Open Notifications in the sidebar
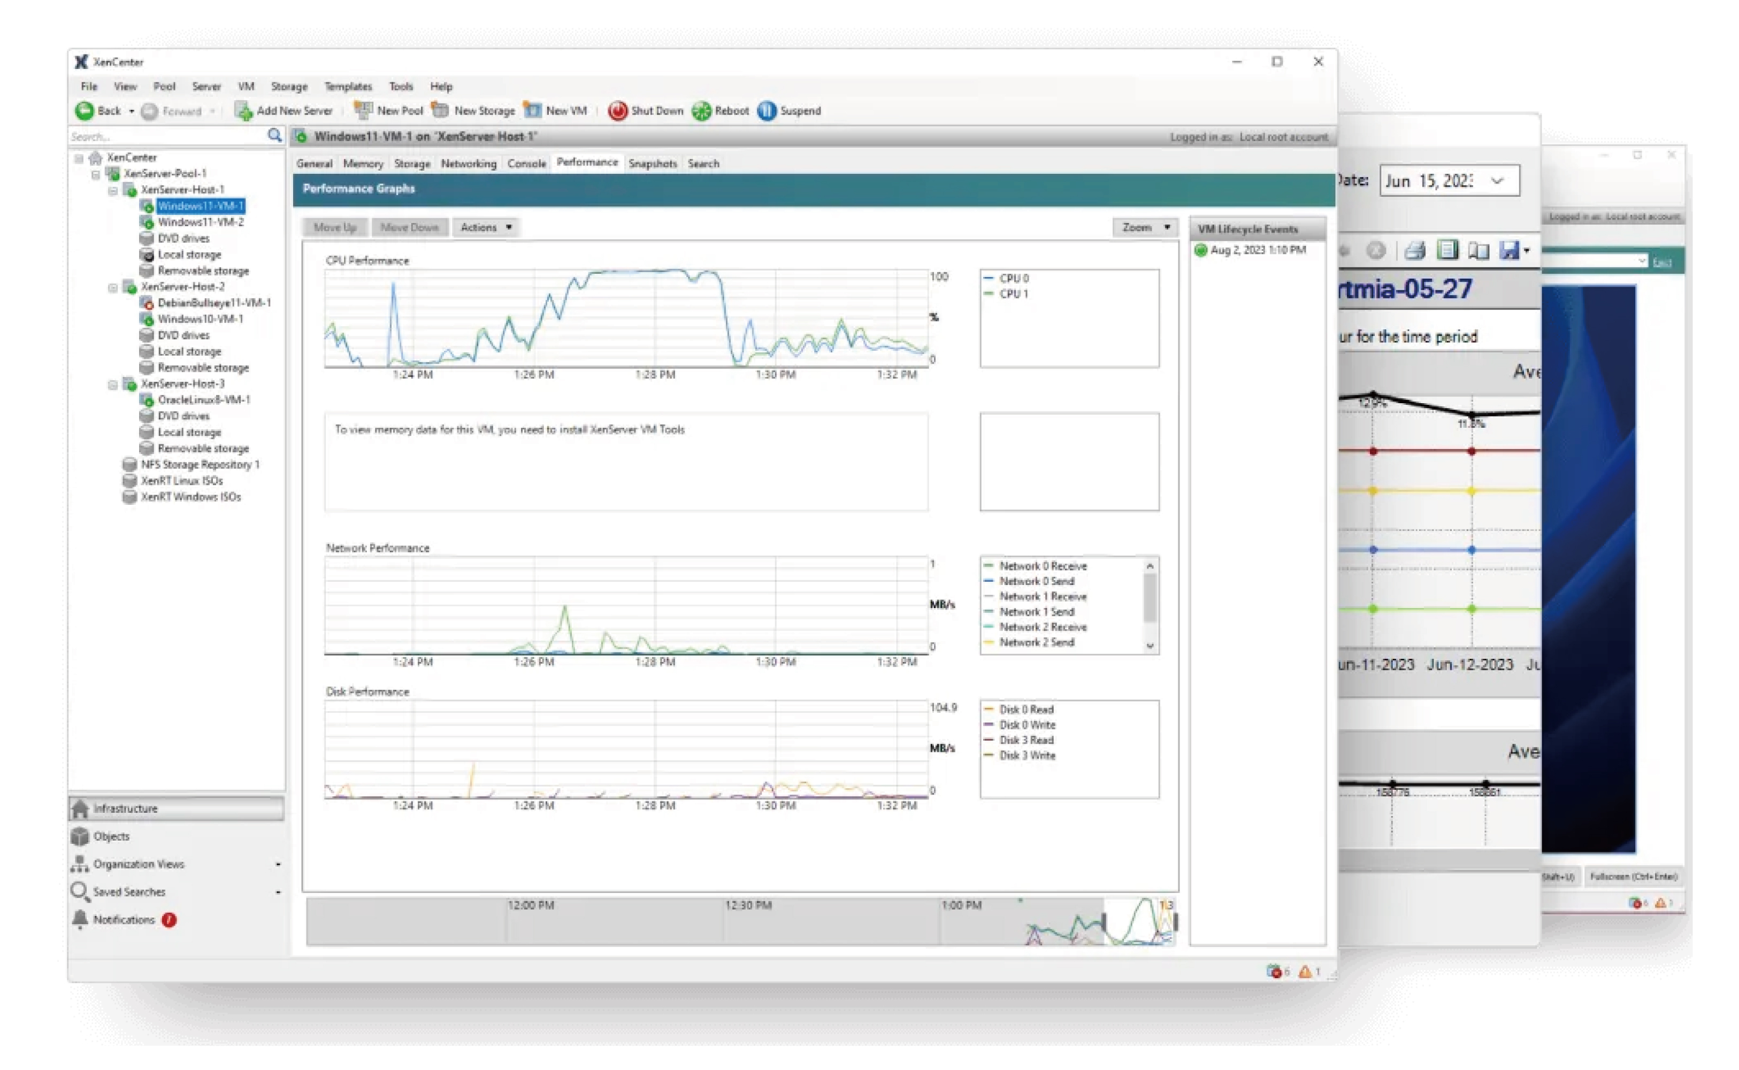 [x=124, y=920]
